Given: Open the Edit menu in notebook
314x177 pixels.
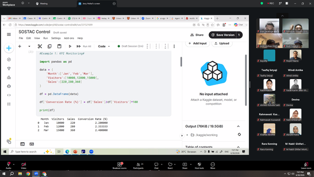Looking at the screenshot, I should pyautogui.click(x=28, y=38).
